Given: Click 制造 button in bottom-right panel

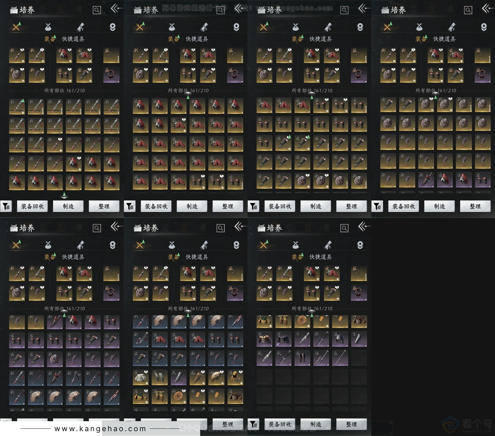Looking at the screenshot, I should click(316, 424).
